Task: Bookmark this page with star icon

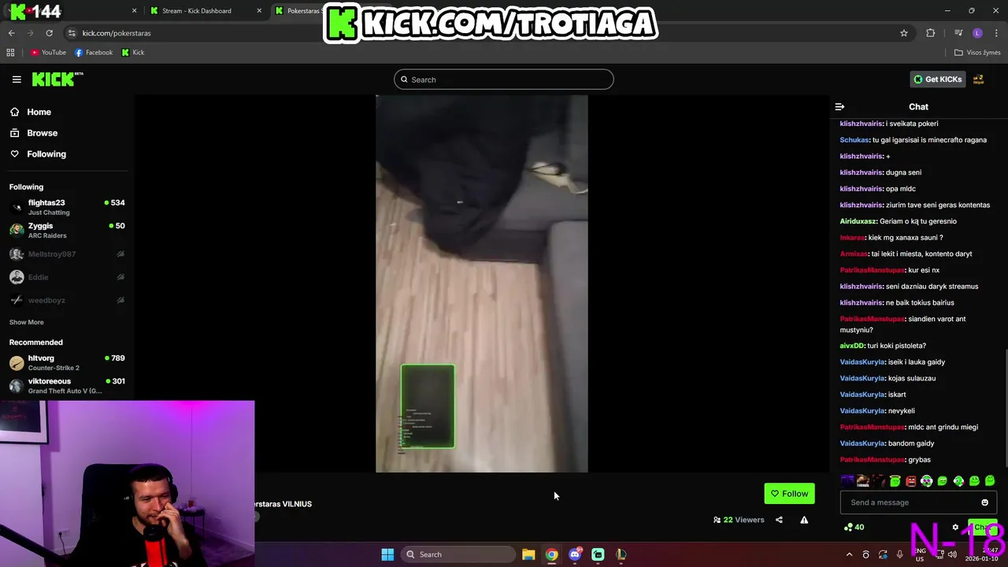Action: [904, 33]
